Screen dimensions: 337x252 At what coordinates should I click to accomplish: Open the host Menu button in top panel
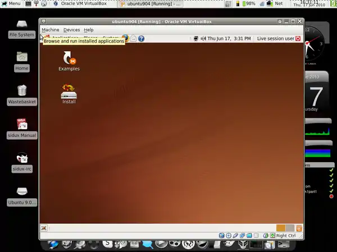click(11, 3)
